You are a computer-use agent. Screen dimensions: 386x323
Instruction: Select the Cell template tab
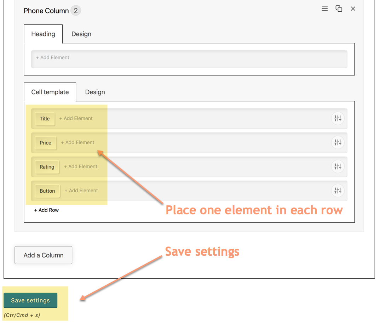(50, 92)
